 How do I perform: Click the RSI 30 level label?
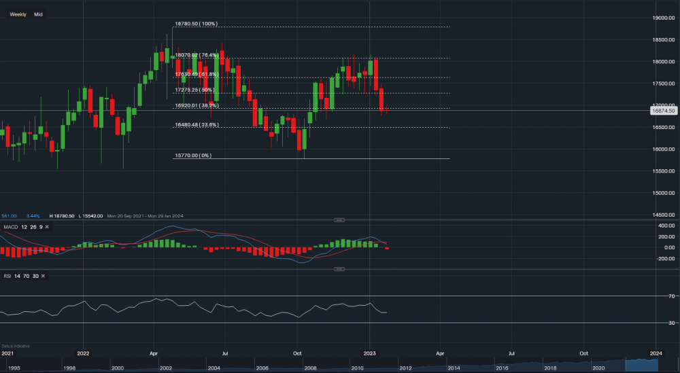coord(672,323)
